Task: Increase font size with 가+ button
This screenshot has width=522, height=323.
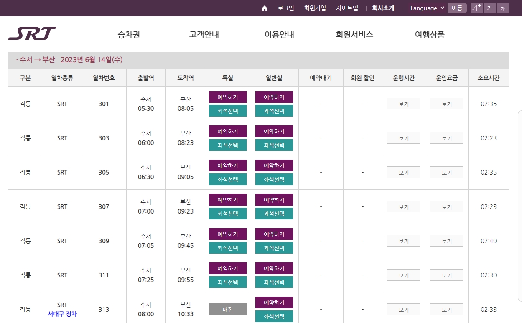Action: click(476, 8)
